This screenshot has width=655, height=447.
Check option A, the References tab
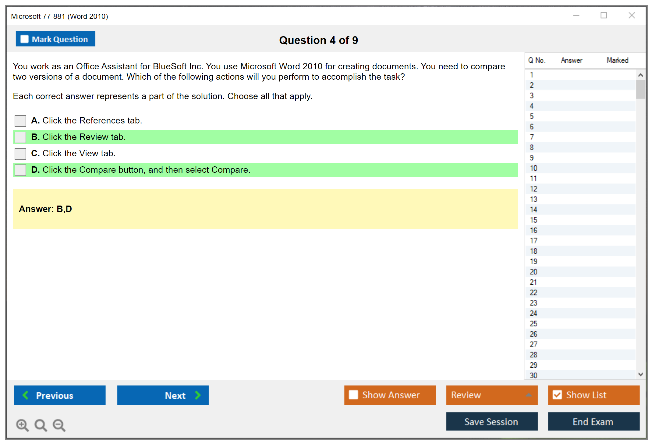click(20, 121)
